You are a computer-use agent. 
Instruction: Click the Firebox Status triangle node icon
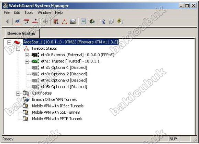(x=26, y=48)
